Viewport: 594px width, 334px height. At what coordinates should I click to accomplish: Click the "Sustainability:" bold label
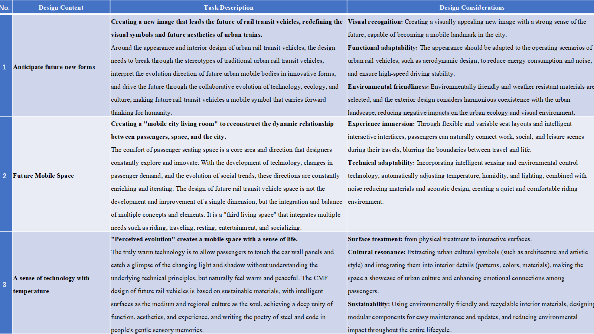point(369,304)
